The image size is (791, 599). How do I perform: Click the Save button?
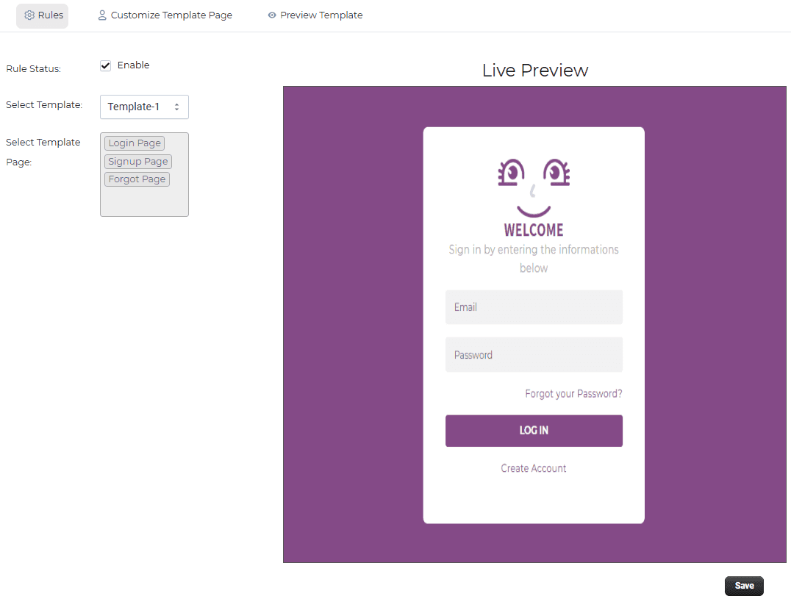tap(744, 586)
